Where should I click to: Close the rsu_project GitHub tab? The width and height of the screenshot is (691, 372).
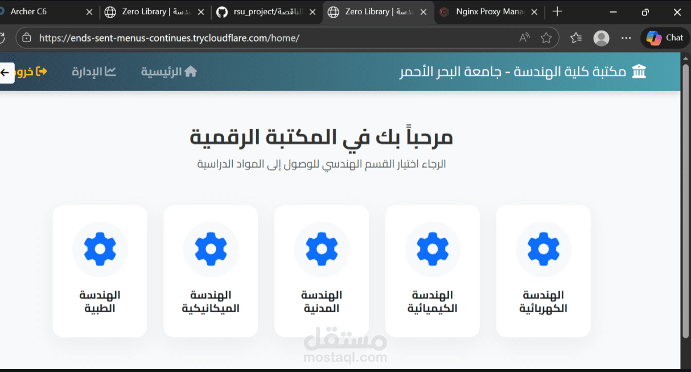coord(312,12)
